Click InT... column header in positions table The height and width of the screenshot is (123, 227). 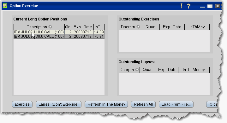[x=99, y=27]
